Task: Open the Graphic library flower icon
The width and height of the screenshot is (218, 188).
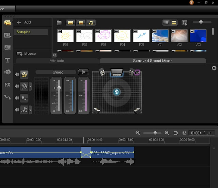Action: 7,72
